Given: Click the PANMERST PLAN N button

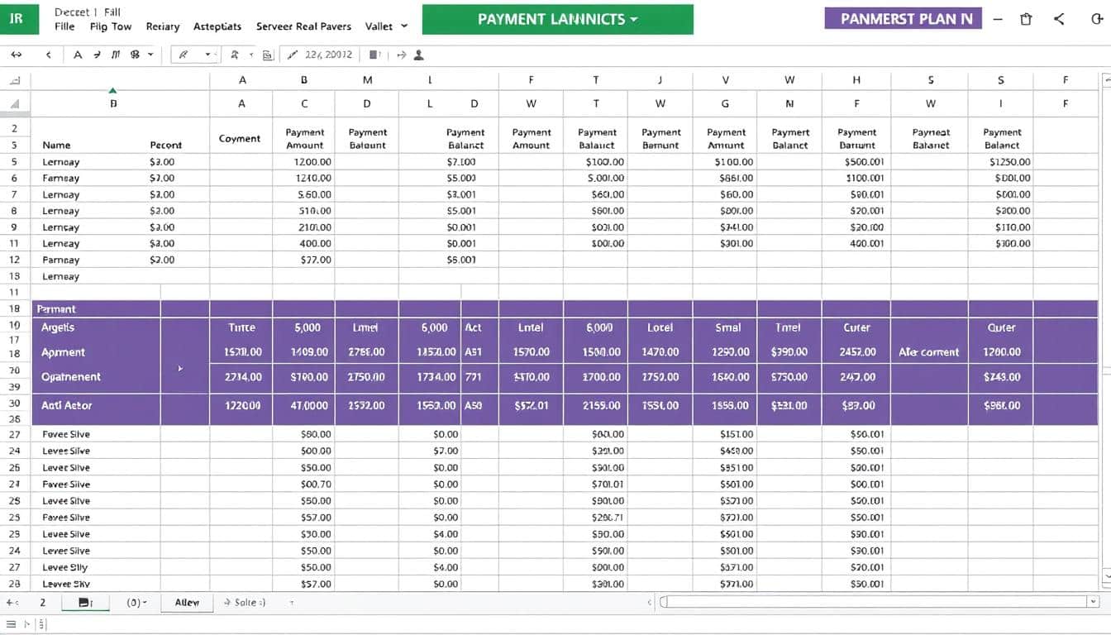Looking at the screenshot, I should click(903, 18).
